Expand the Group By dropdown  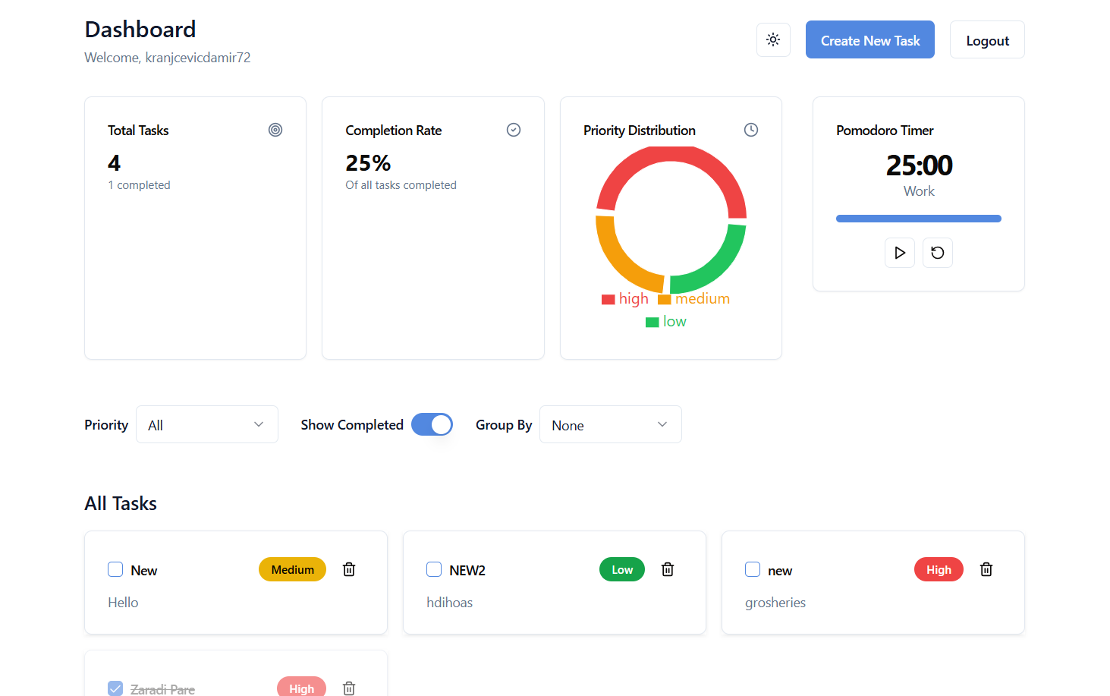pos(611,424)
